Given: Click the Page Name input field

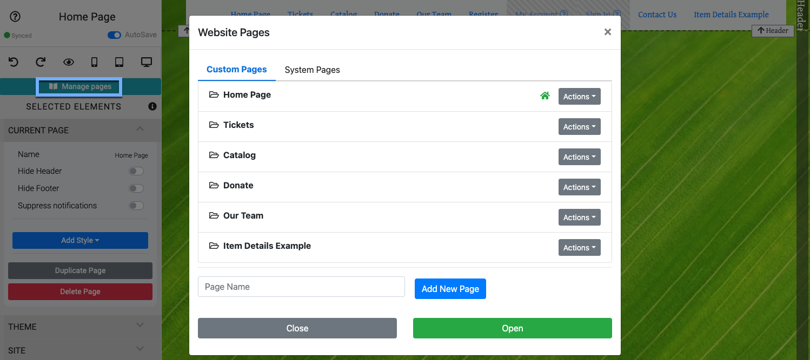Looking at the screenshot, I should point(301,287).
